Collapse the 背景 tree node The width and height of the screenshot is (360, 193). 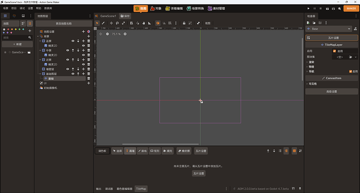coord(38,37)
